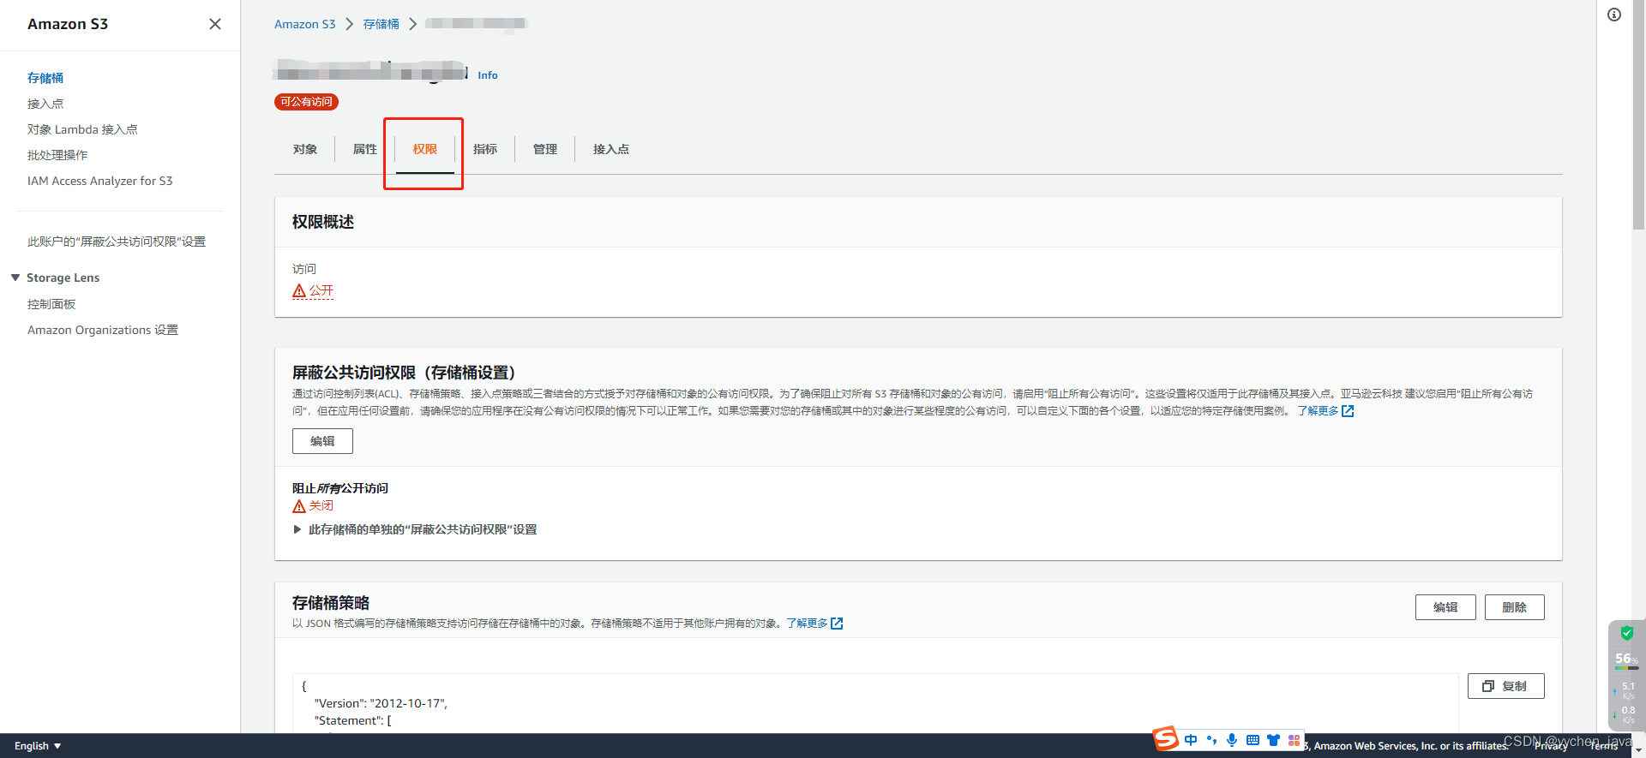Toggle Chinese input mode 中 icon
Viewport: 1646px width, 758px height.
tap(1191, 740)
